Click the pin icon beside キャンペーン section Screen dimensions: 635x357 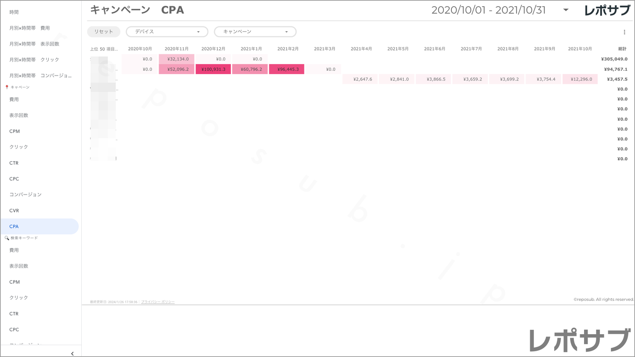7,87
